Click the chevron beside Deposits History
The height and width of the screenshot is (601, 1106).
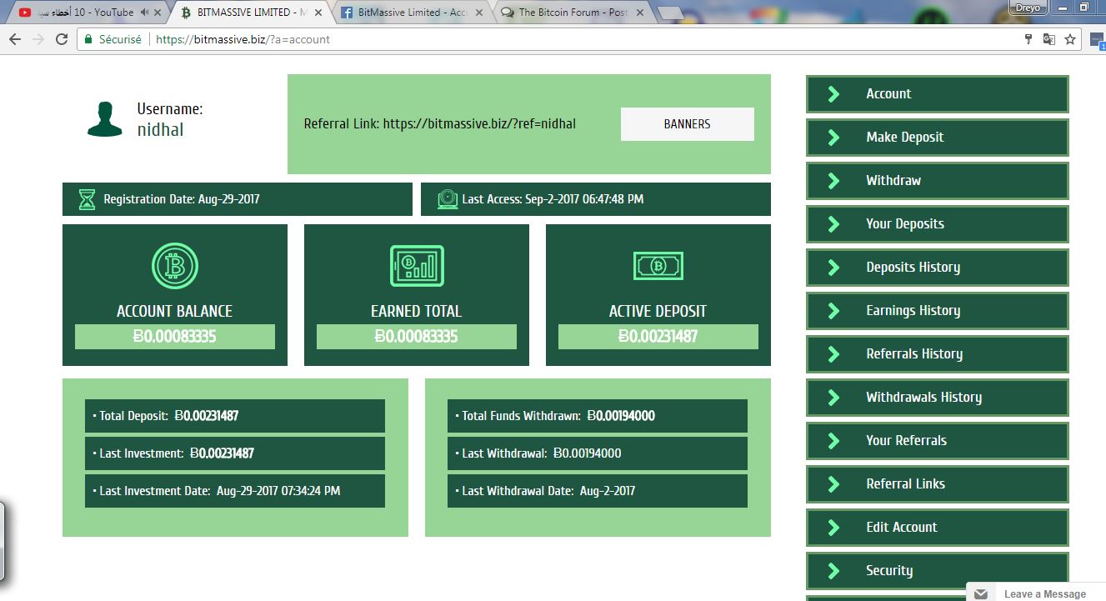(x=833, y=268)
